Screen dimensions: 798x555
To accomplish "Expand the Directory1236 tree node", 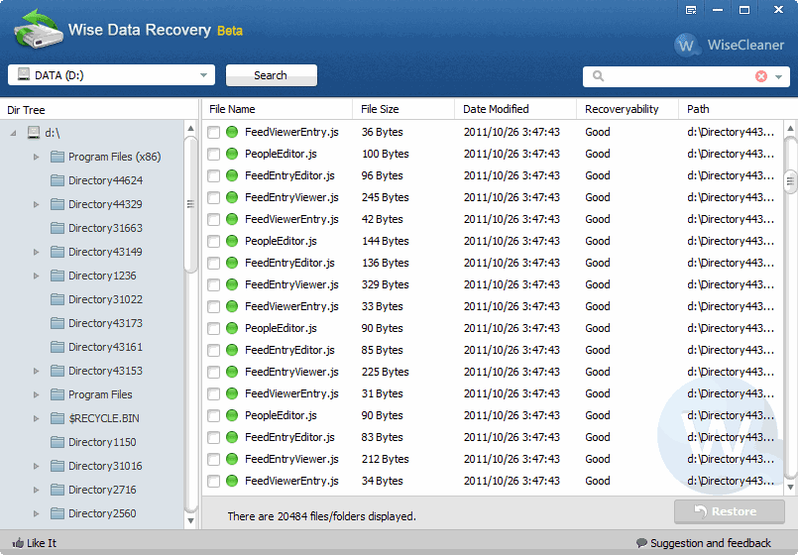I will pos(36,276).
